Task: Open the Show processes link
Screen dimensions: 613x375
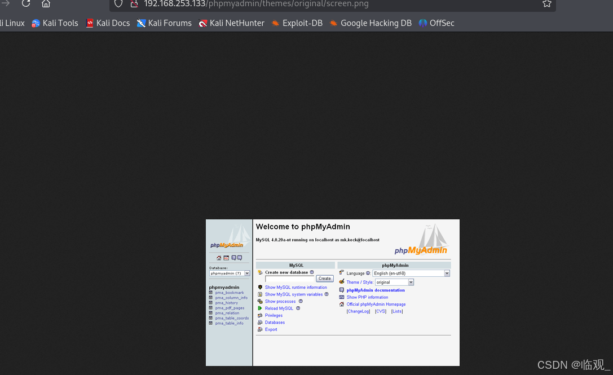Action: [280, 302]
